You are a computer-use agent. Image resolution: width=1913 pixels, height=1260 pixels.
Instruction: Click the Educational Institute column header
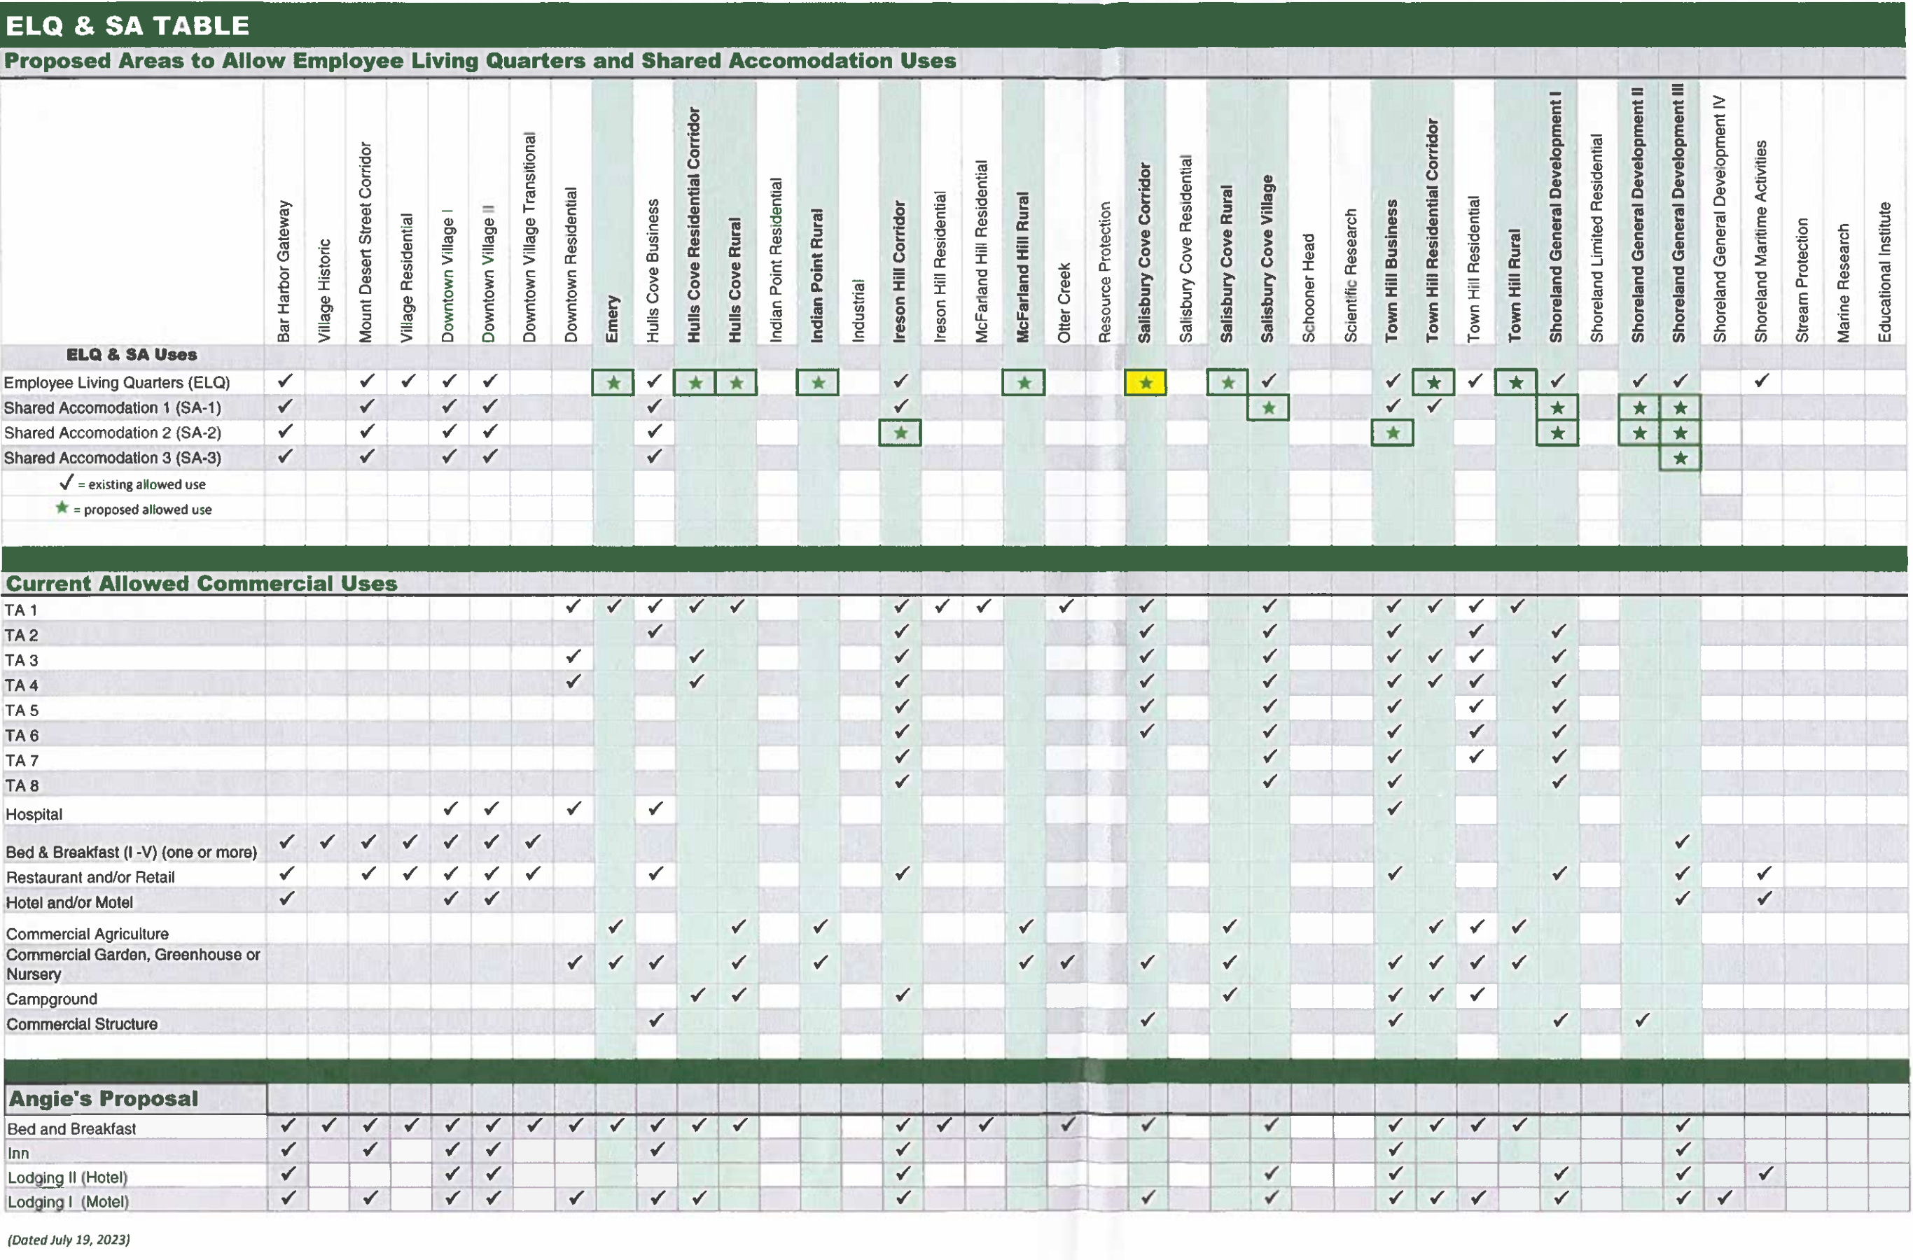(x=1884, y=271)
